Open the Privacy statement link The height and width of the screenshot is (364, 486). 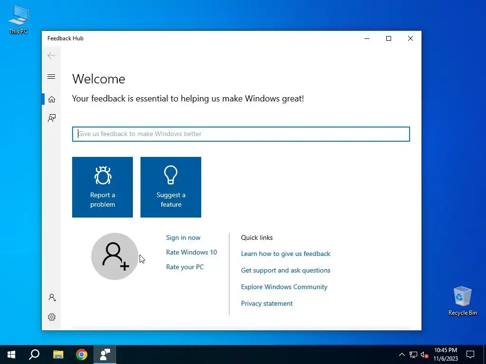point(267,303)
